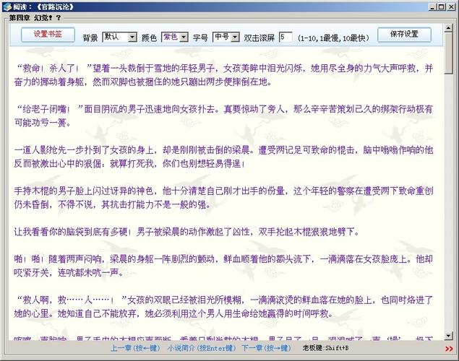Go to previous chapter via 上一章 link

135,348
